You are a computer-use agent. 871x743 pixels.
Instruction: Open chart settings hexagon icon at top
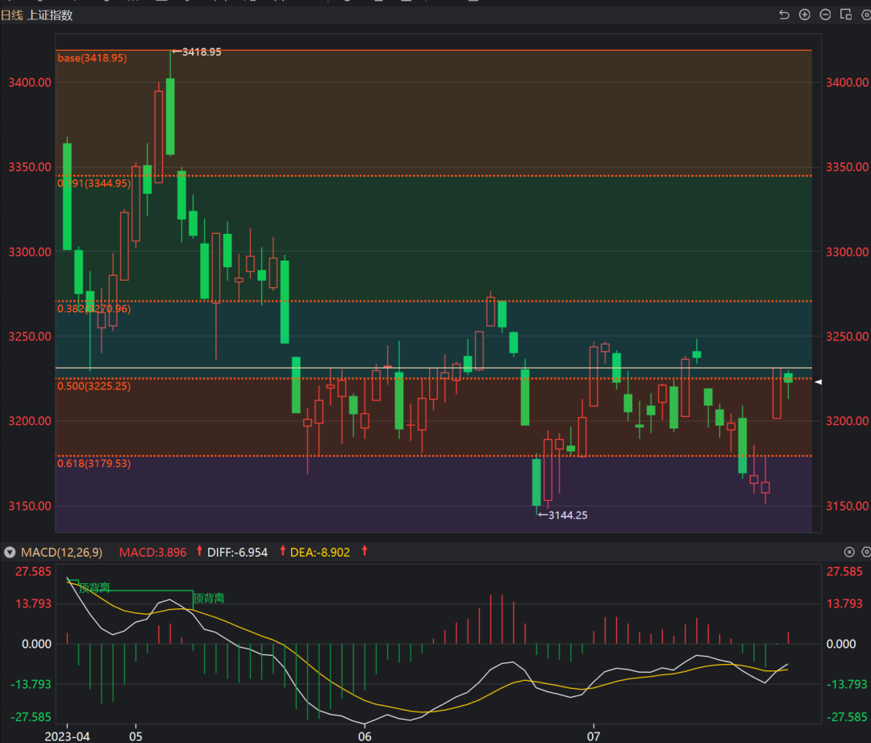click(x=866, y=15)
